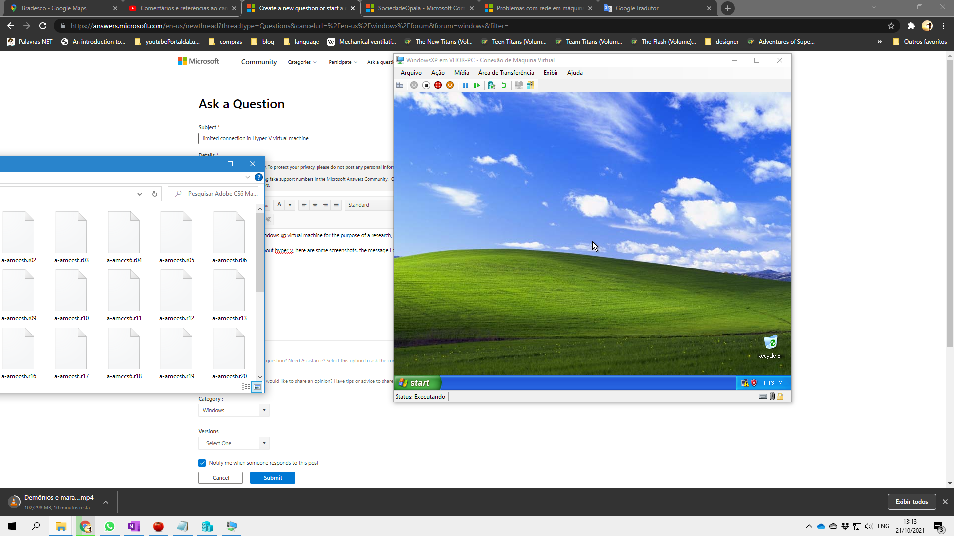Click the Turn Off VM stop icon
This screenshot has height=536, width=954.
(x=426, y=85)
